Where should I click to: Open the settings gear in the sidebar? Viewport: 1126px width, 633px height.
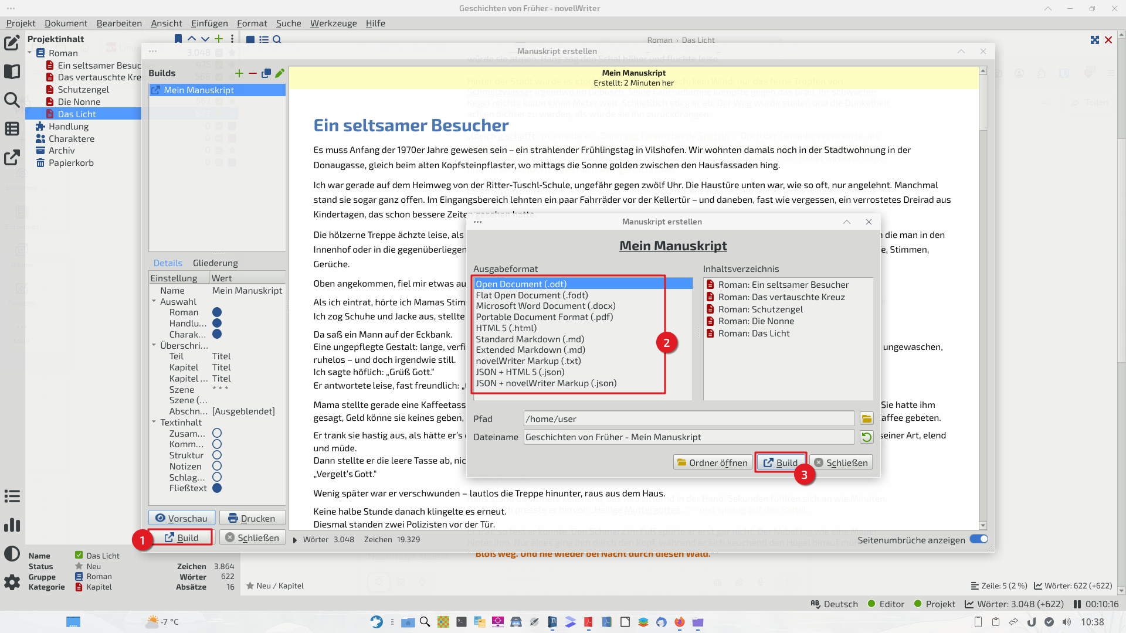coord(12,581)
